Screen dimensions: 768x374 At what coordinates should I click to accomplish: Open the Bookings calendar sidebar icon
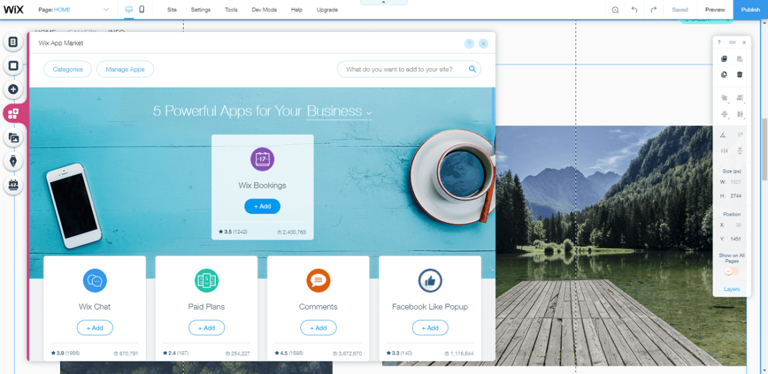(x=13, y=185)
